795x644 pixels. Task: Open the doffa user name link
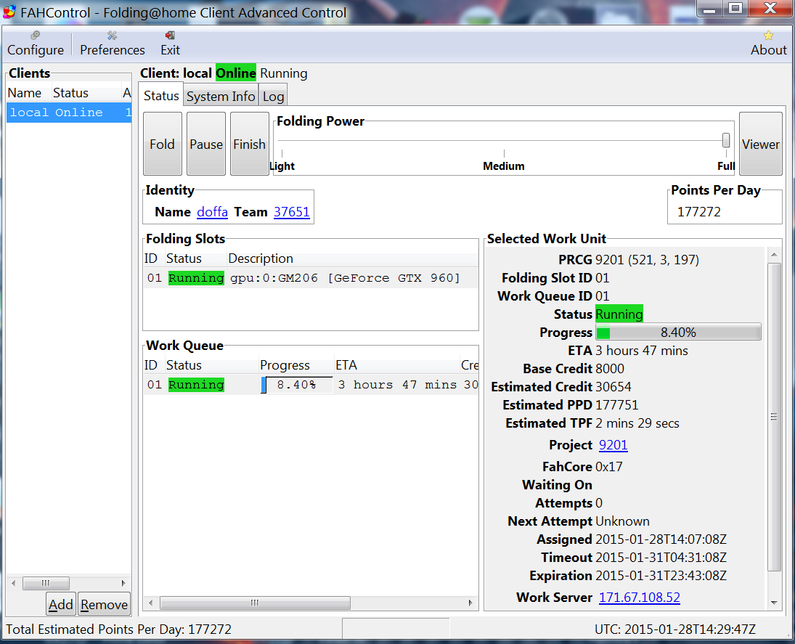tap(212, 211)
